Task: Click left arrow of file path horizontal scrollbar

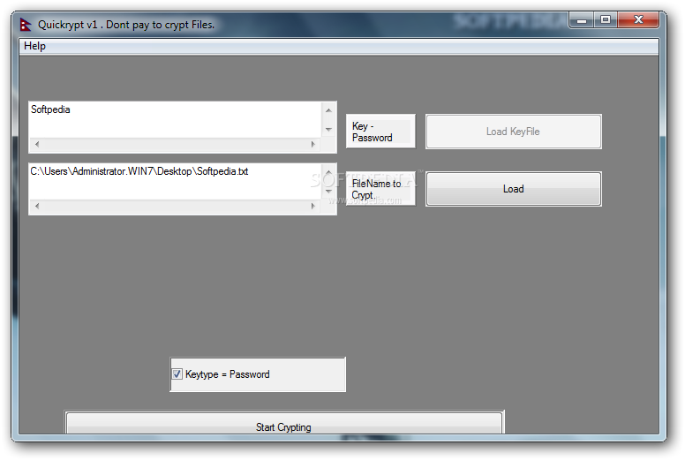Action: click(x=37, y=206)
